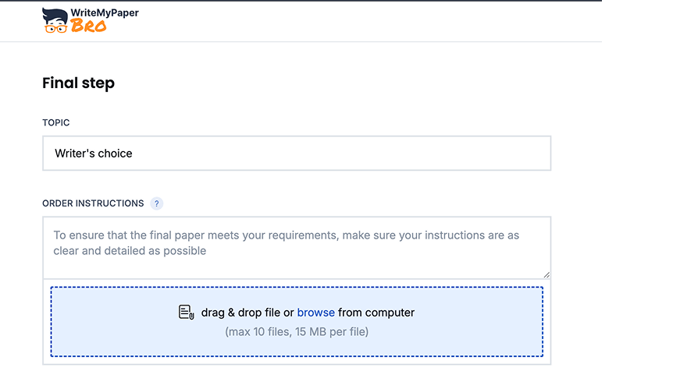Click the question mark help icon

tap(156, 204)
